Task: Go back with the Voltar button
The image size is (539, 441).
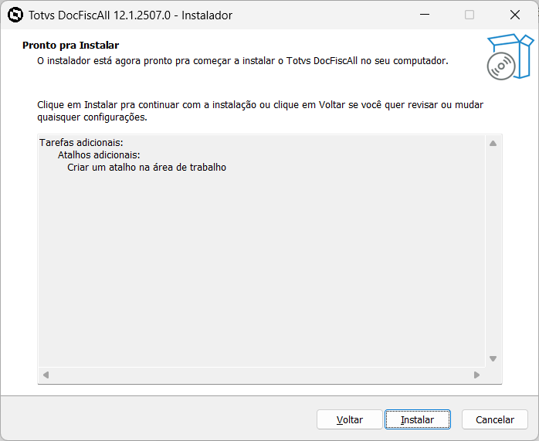Action: [350, 419]
